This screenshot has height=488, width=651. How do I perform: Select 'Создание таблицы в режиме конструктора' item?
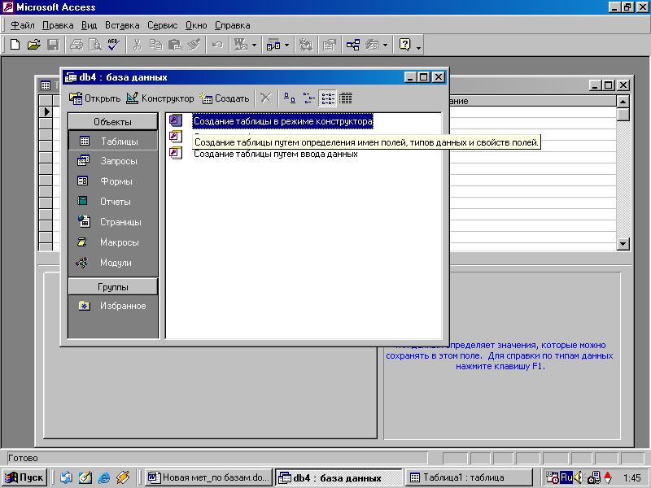pyautogui.click(x=282, y=121)
